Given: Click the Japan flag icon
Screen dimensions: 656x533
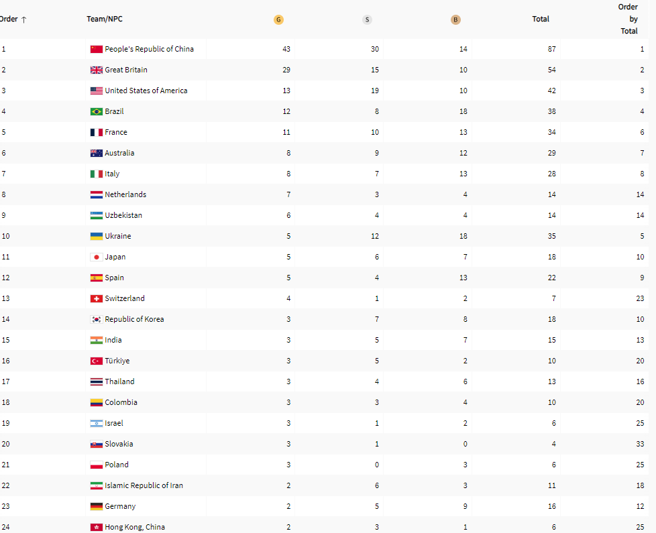Looking at the screenshot, I should 97,257.
